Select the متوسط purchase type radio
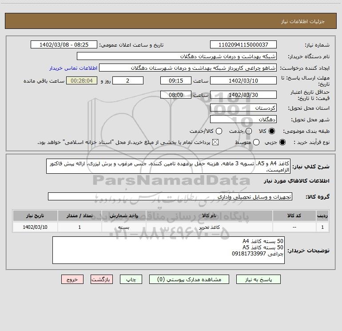Viewport: 342px width, 331px height. 256,142
